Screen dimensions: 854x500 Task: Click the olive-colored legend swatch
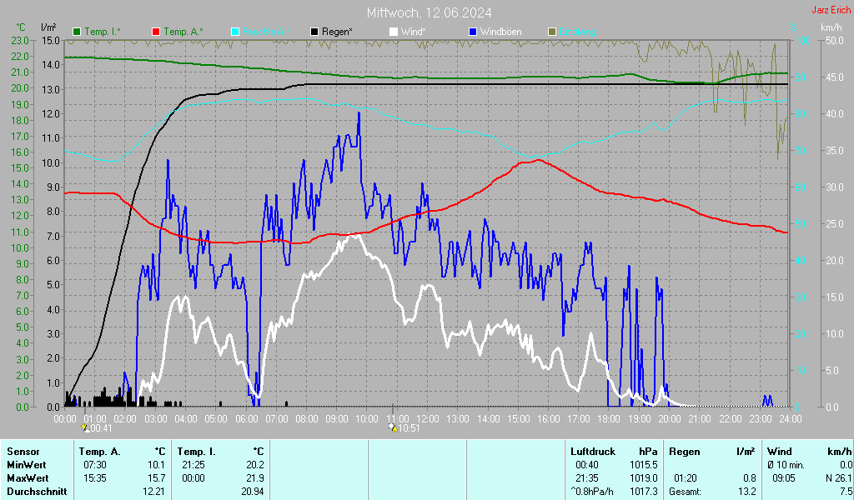[x=551, y=32]
